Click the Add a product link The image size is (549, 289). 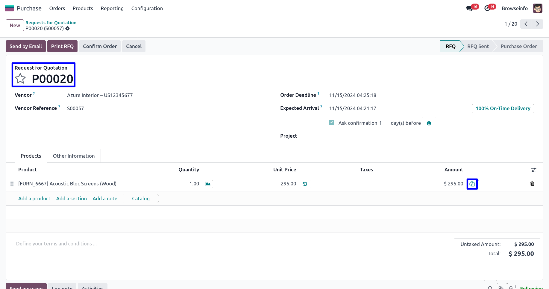coord(34,199)
